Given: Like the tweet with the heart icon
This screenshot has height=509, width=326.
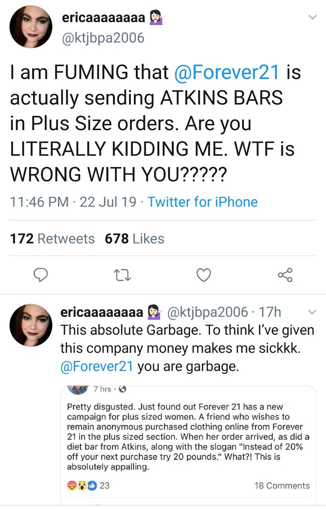Looking at the screenshot, I should [203, 275].
